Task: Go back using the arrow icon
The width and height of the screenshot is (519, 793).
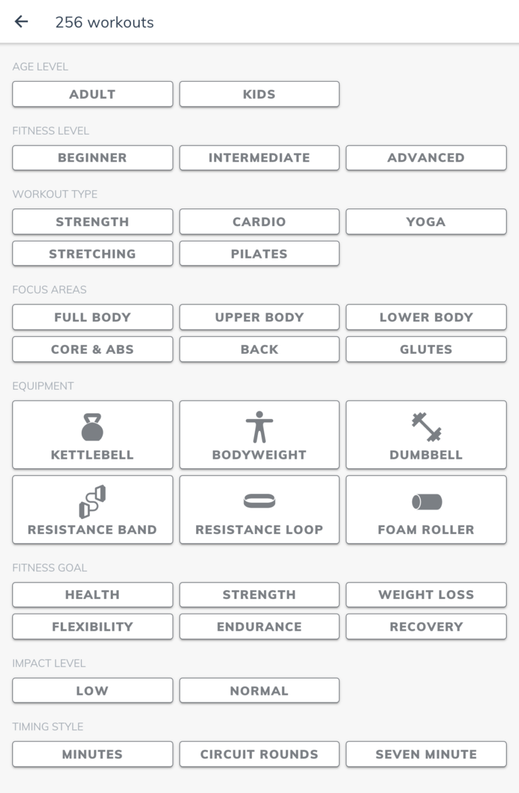Action: click(21, 22)
